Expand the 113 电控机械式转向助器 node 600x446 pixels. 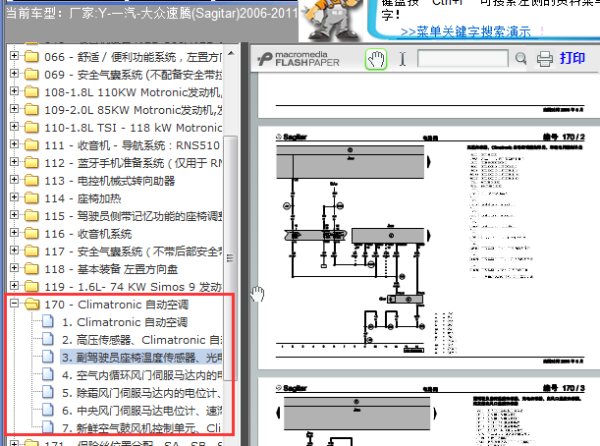14,180
